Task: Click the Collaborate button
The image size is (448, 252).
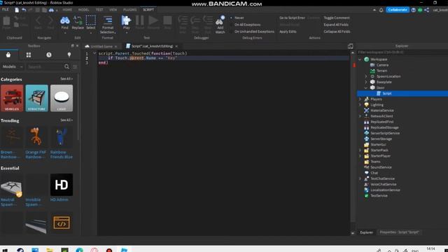Action: tap(398, 10)
